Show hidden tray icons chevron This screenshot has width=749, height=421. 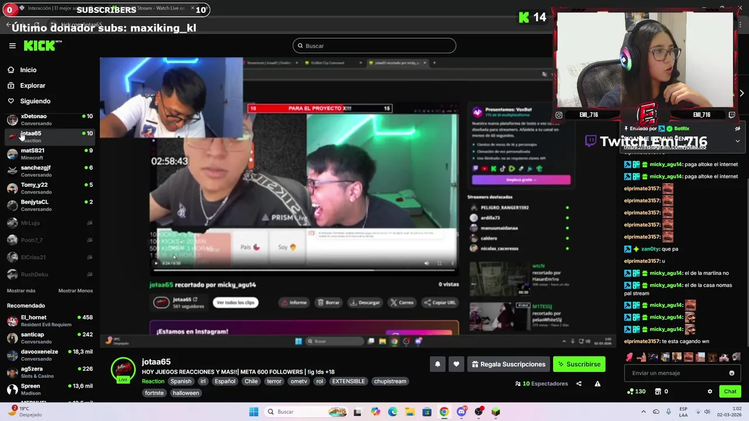click(x=643, y=412)
